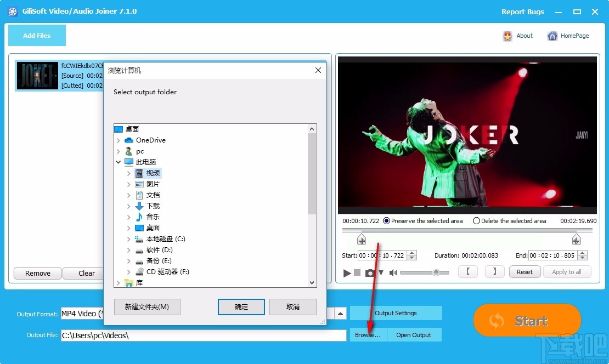The image size is (609, 364).
Task: Adjust the volume slider
Action: point(436,272)
